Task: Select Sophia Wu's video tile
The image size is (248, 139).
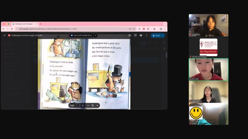Action: coord(209,92)
